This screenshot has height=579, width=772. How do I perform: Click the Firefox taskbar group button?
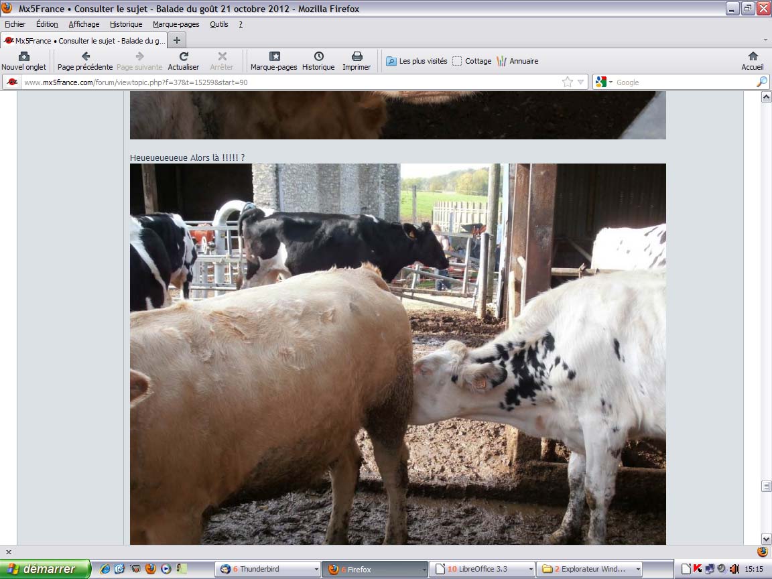click(375, 569)
